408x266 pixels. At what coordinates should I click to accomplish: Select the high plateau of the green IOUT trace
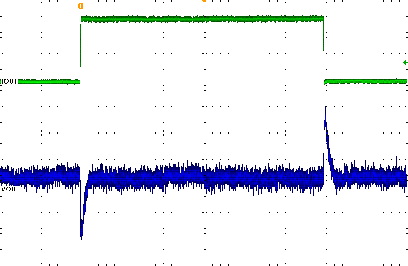(204, 19)
